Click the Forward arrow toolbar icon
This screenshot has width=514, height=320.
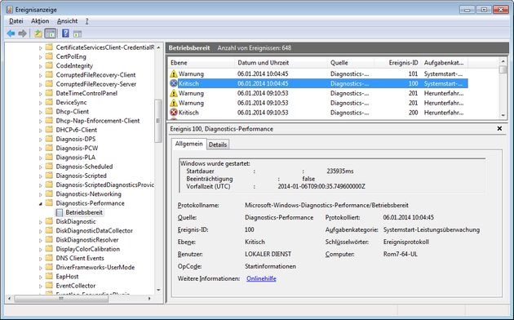[x=22, y=33]
